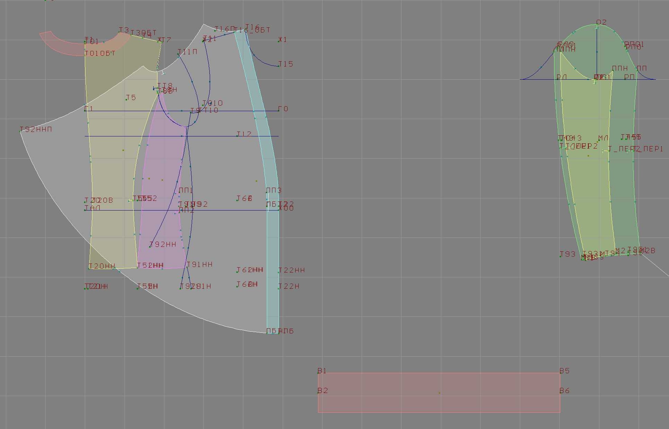The height and width of the screenshot is (429, 669).
Task: Select point Т11П on the armhole curve
Action: (178, 54)
